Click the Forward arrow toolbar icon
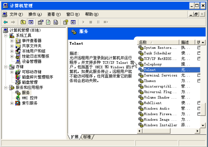The image size is (208, 147). 13,22
